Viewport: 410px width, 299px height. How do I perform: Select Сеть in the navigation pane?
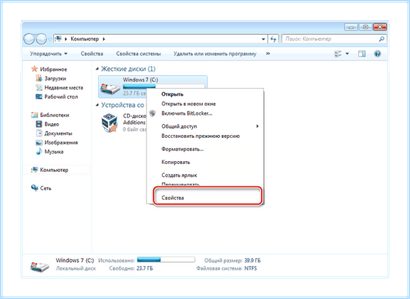[x=46, y=188]
